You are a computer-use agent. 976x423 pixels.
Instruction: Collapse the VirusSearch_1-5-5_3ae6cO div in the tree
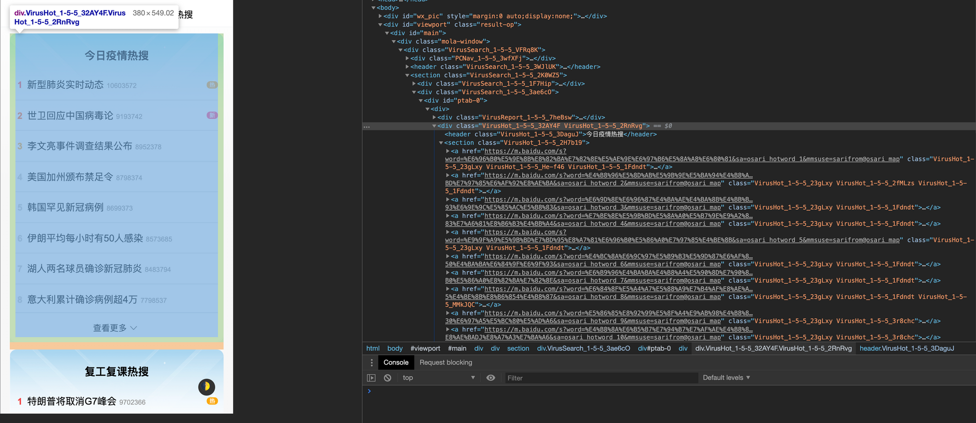point(414,92)
